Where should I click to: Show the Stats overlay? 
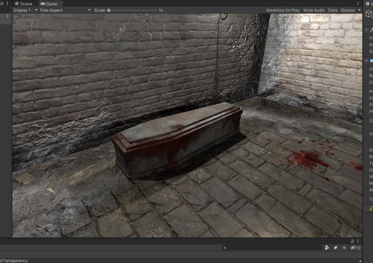[332, 10]
